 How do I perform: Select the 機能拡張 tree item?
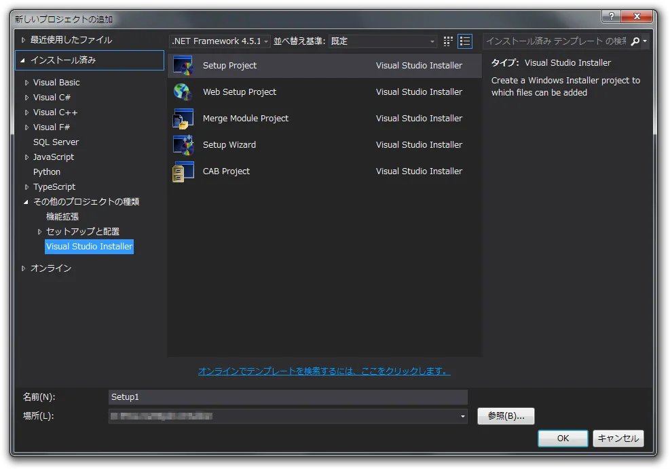pyautogui.click(x=62, y=217)
